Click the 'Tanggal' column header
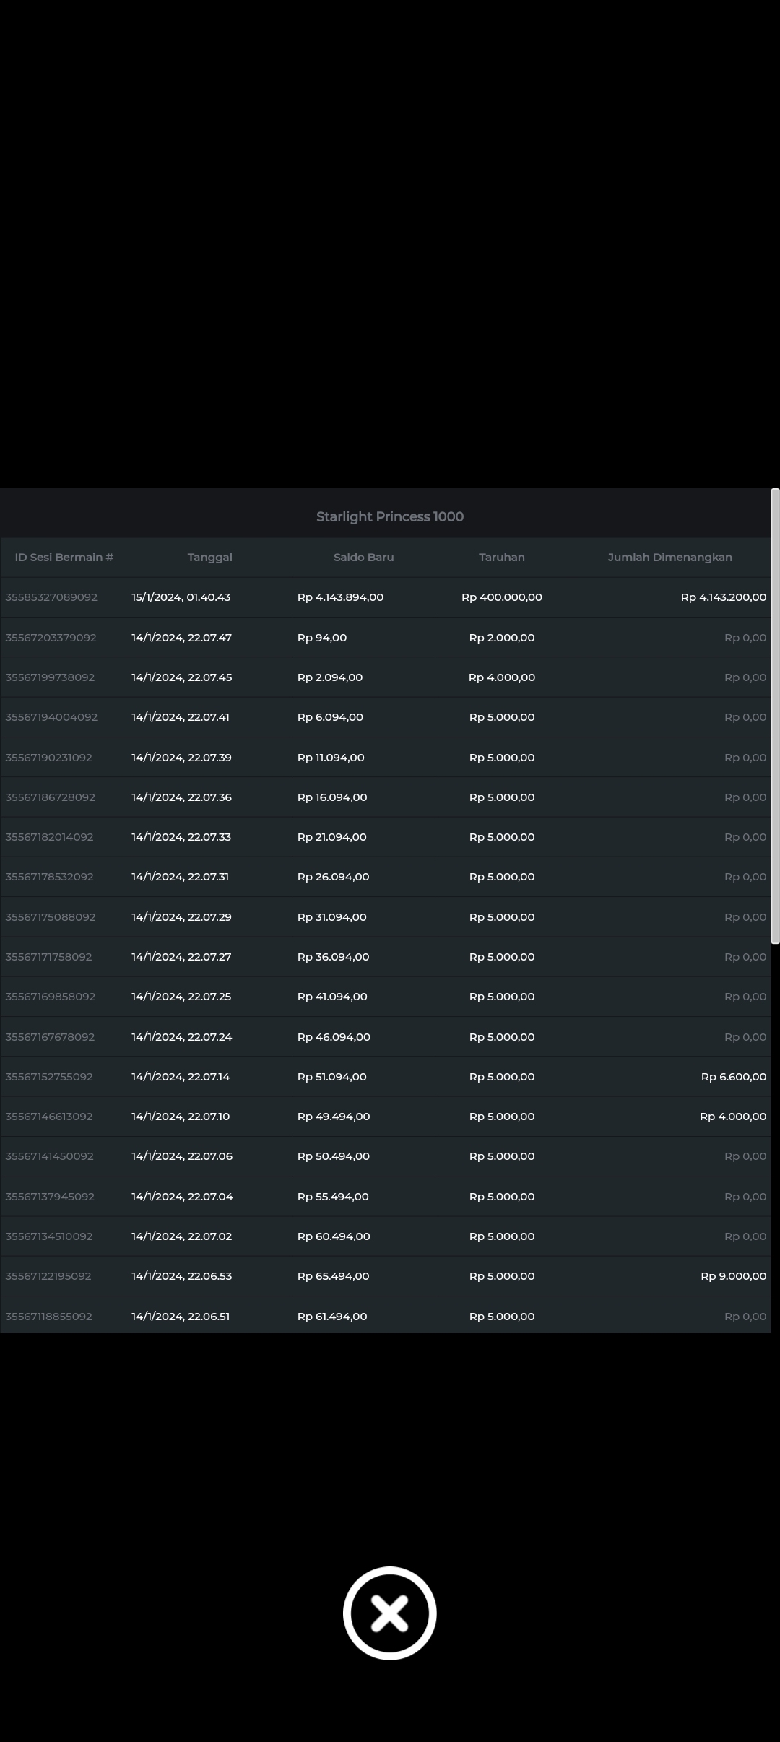Screen dimensions: 780x1742 pyautogui.click(x=209, y=557)
